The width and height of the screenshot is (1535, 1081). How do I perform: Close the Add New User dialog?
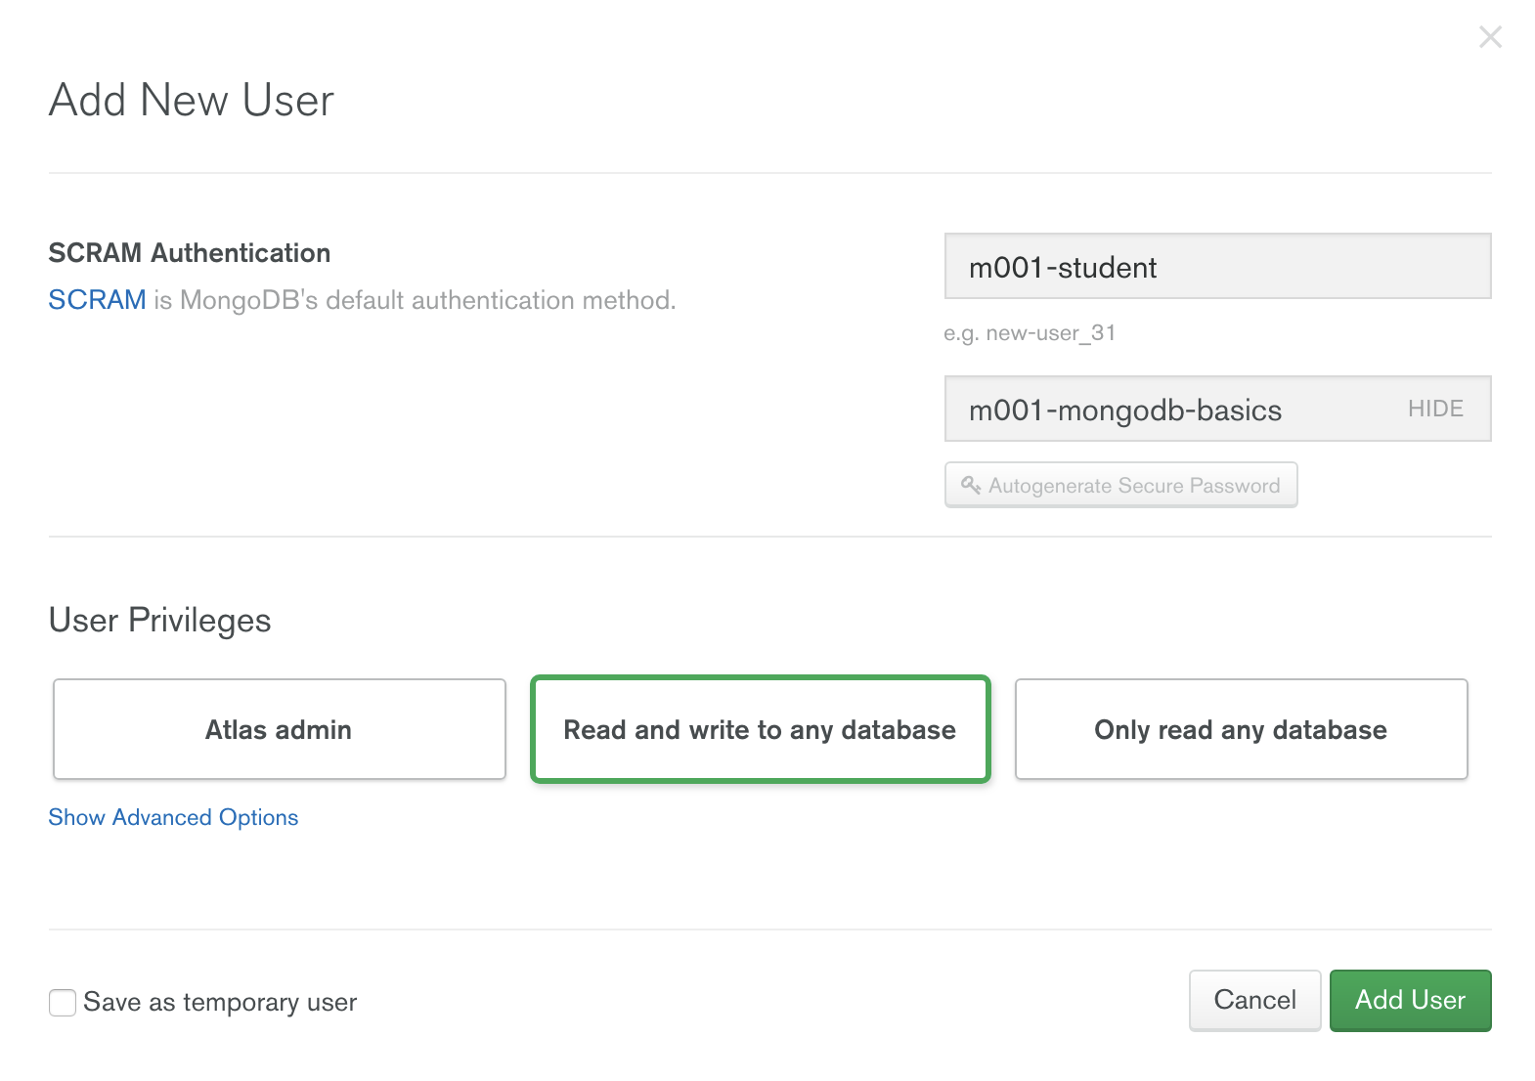[1490, 37]
